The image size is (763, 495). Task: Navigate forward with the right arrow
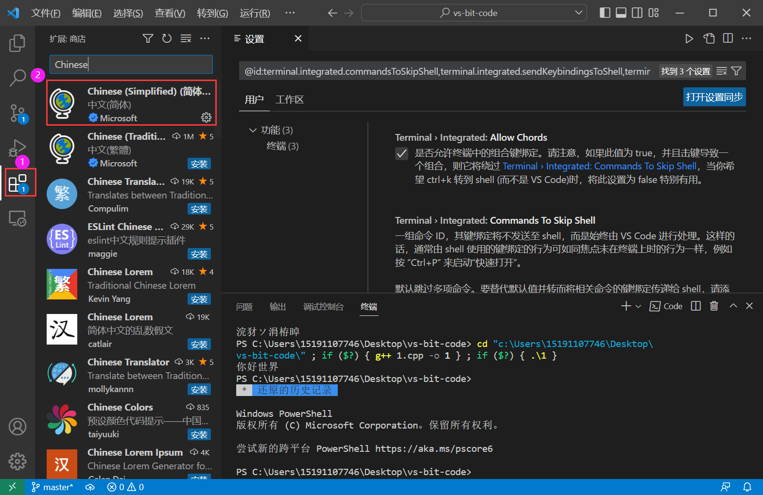349,13
